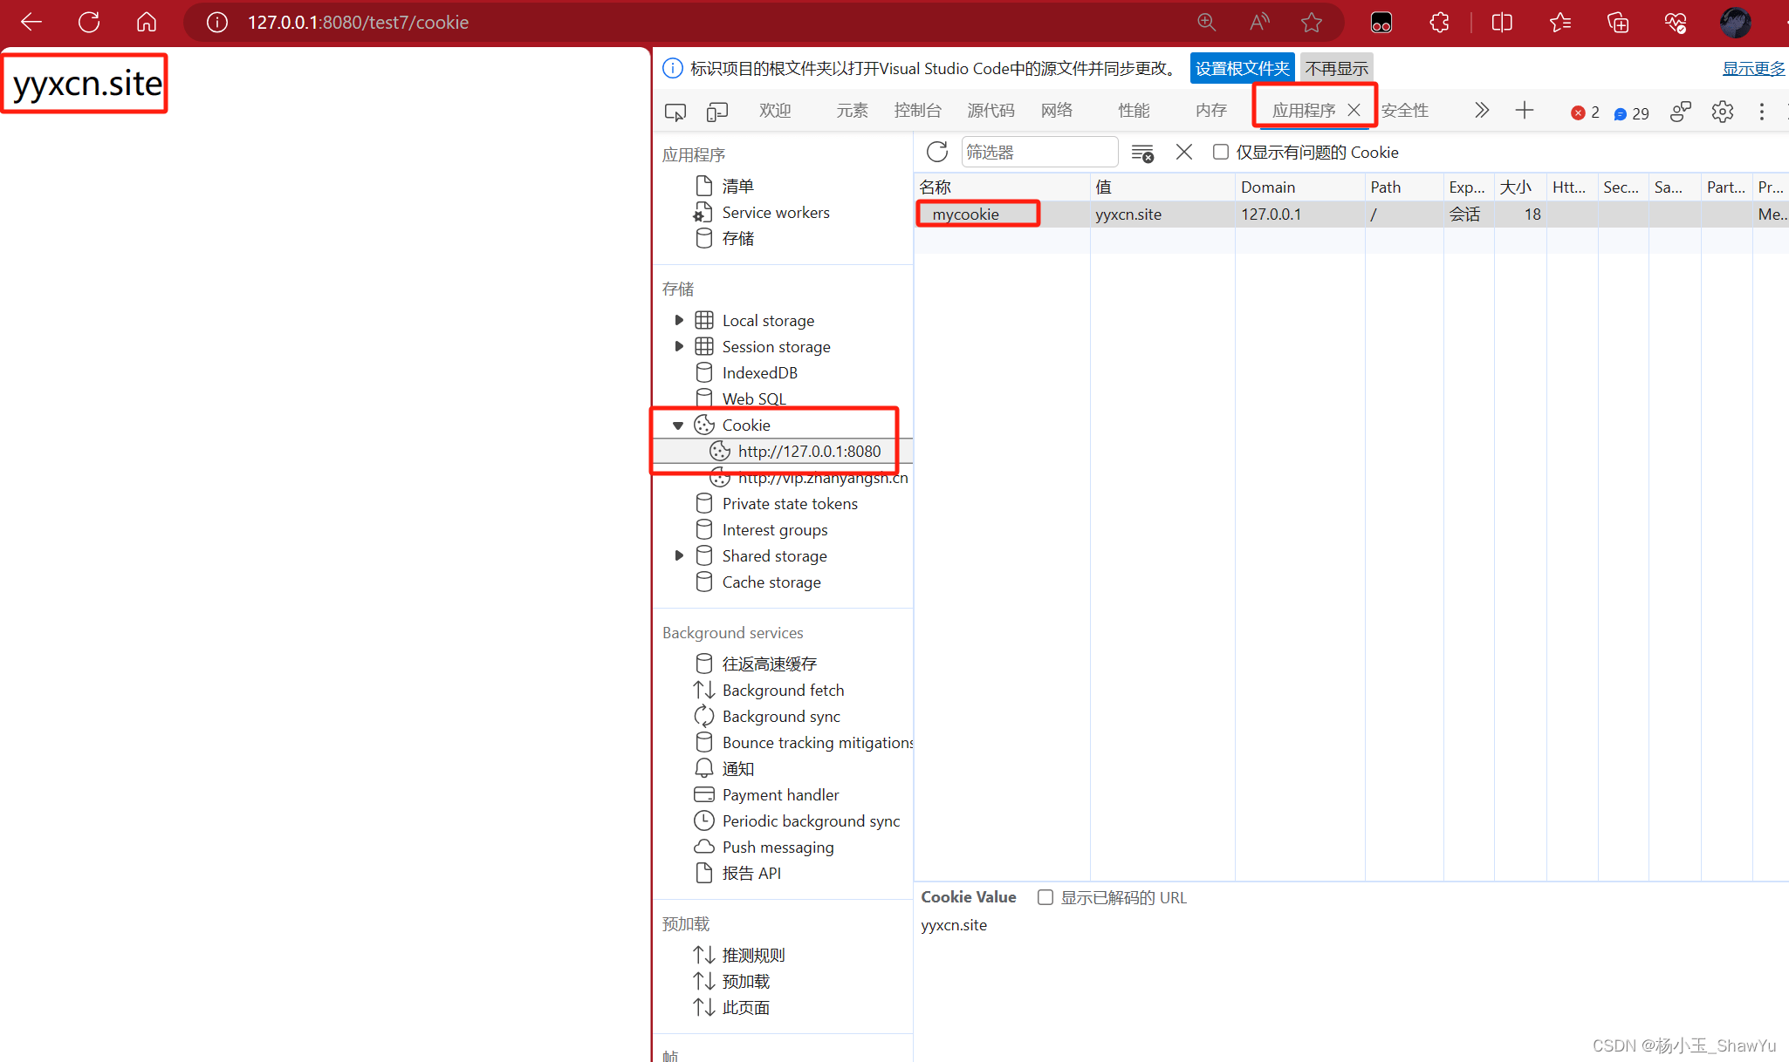Open DevTools settings gear
1789x1062 pixels.
1722,112
